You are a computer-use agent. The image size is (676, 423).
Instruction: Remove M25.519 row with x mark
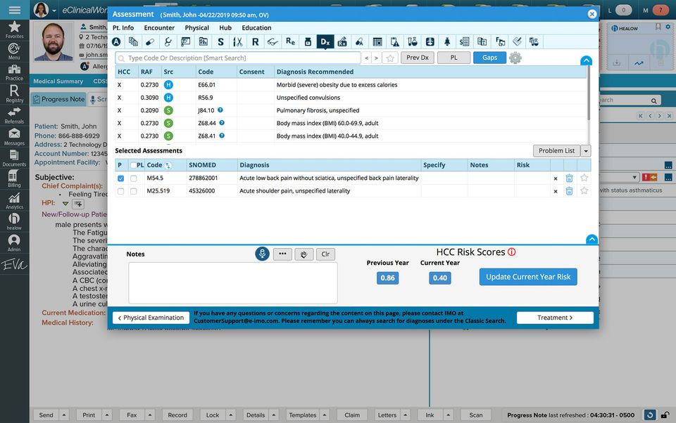click(556, 191)
